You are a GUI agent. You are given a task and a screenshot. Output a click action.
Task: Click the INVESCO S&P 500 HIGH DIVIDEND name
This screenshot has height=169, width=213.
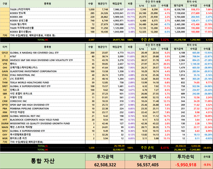coord(41,60)
